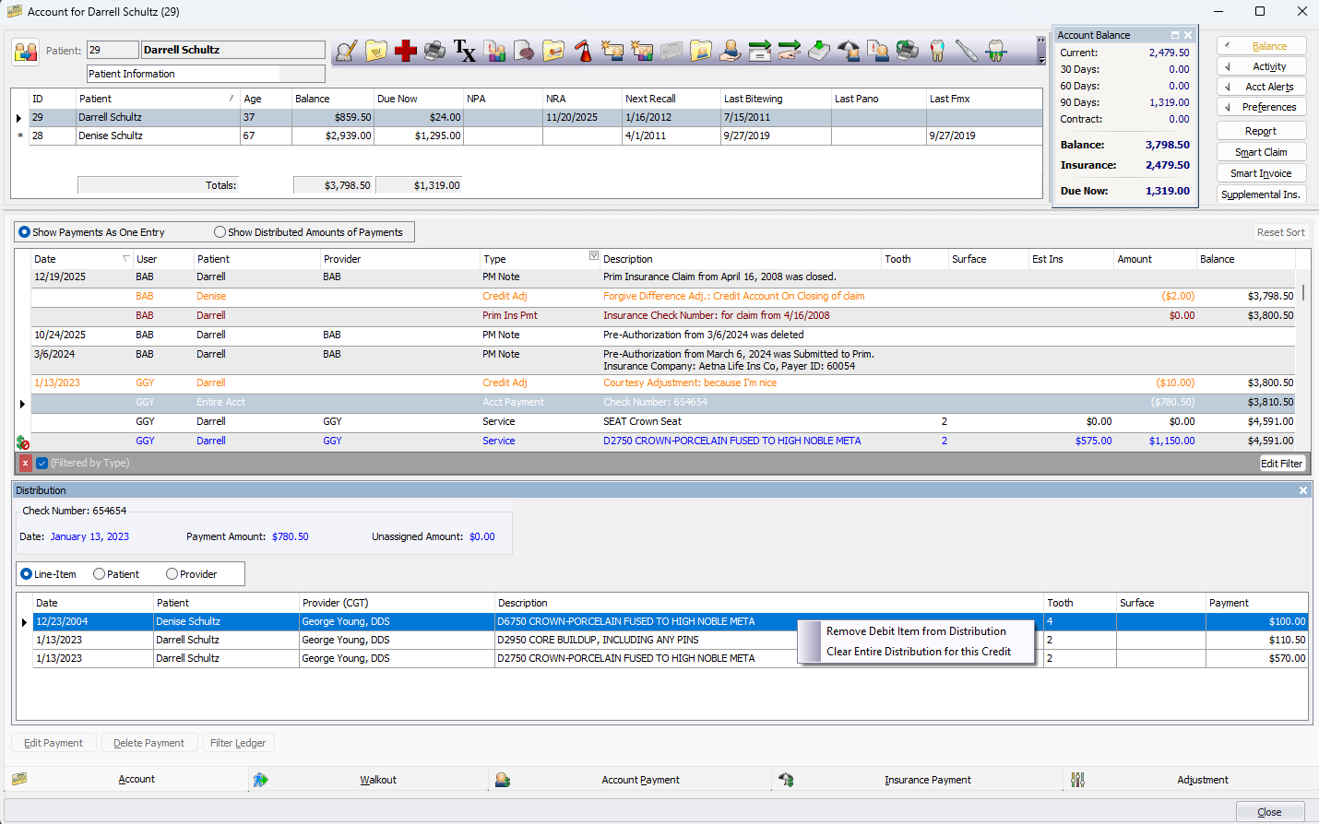Click the red fire extinguisher toolbar icon

(x=583, y=51)
